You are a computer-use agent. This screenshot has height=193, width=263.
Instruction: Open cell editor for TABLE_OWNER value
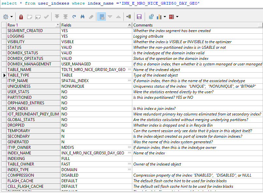(129, 164)
